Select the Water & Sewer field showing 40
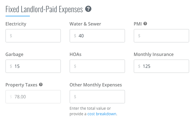This screenshot has width=196, height=123. (x=97, y=36)
